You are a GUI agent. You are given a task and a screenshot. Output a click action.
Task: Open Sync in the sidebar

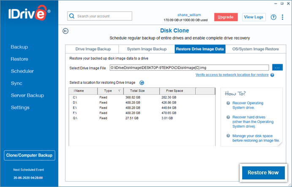click(16, 83)
